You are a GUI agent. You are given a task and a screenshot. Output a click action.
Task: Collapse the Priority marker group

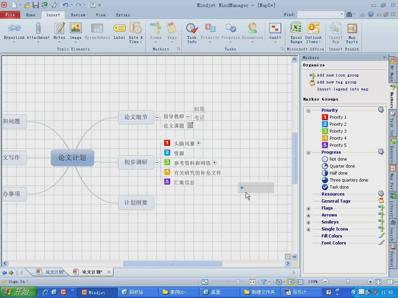coord(308,111)
